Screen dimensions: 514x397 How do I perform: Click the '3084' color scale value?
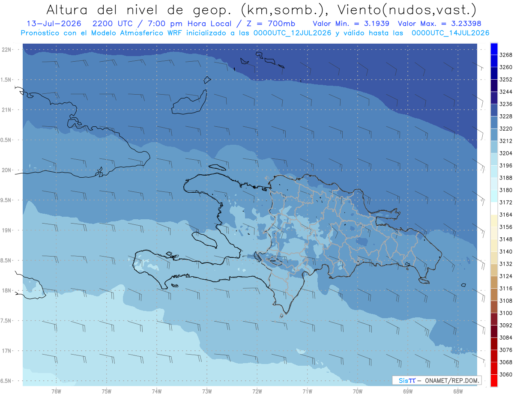506,337
